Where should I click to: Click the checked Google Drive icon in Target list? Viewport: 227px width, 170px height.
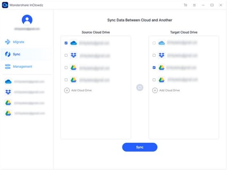(162, 68)
